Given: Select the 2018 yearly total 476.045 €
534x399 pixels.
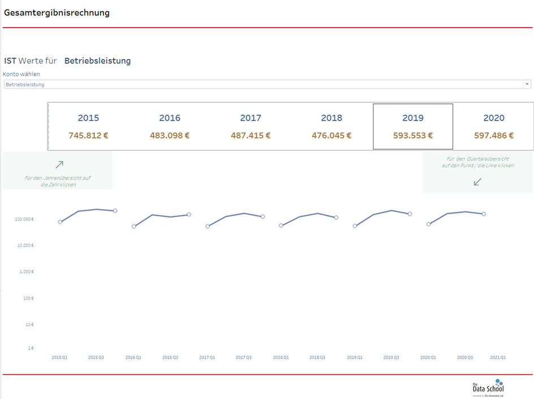Looking at the screenshot, I should tap(331, 135).
